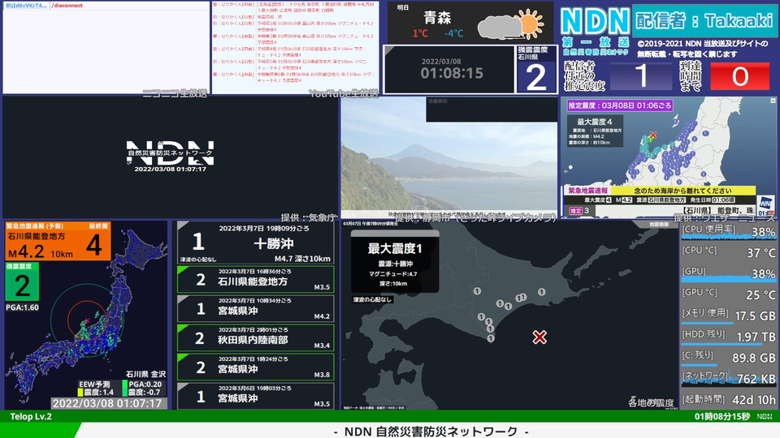780x438 pixels.
Task: Click the EEW予測 震度:1.4 legend
Action: coord(97,389)
